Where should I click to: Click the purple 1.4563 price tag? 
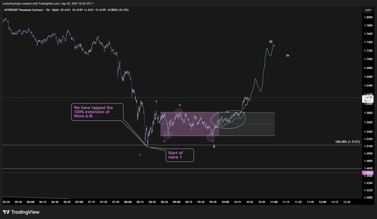pyautogui.click(x=368, y=173)
